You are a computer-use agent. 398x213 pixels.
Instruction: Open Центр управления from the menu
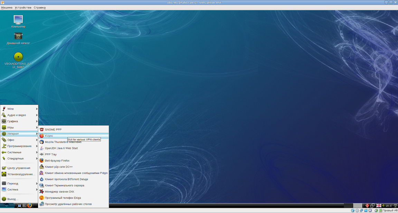click(x=19, y=168)
